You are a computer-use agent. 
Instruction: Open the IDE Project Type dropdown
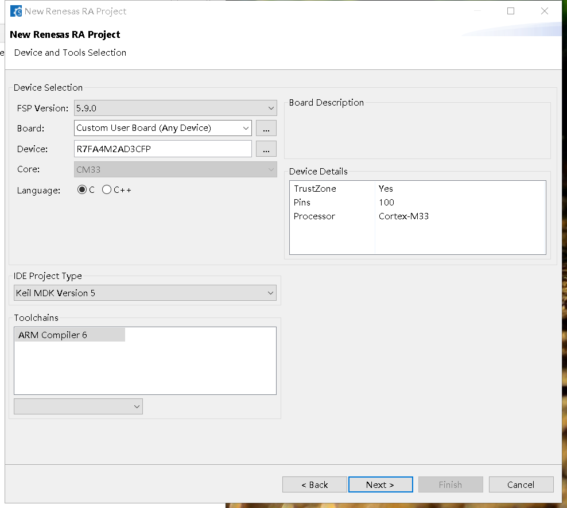[145, 293]
